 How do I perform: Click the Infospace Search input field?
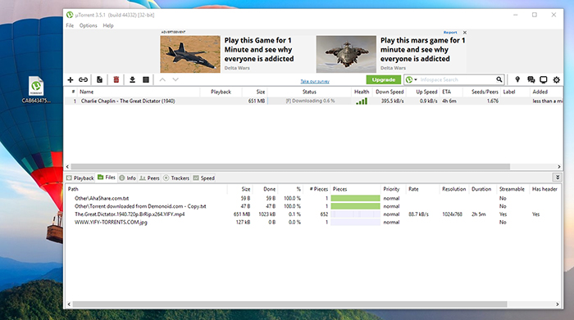click(457, 79)
